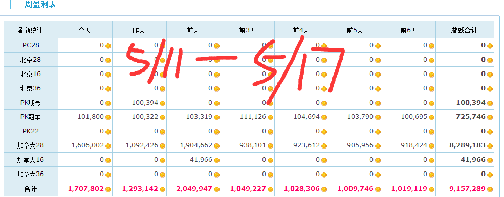
Task: Click coin icon beside 9,157,289 grand total
Action: pyautogui.click(x=490, y=189)
